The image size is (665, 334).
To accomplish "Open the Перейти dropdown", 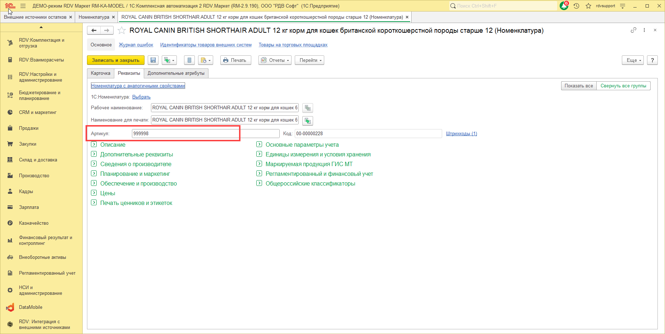I will pyautogui.click(x=309, y=60).
